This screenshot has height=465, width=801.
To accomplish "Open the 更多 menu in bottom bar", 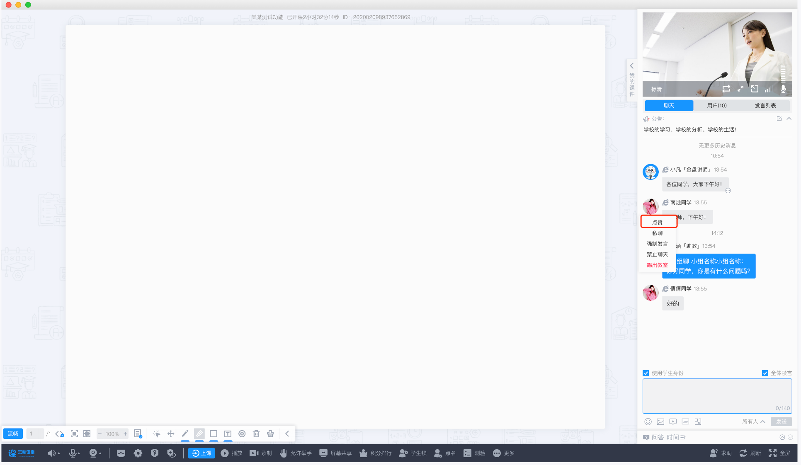I will click(503, 453).
